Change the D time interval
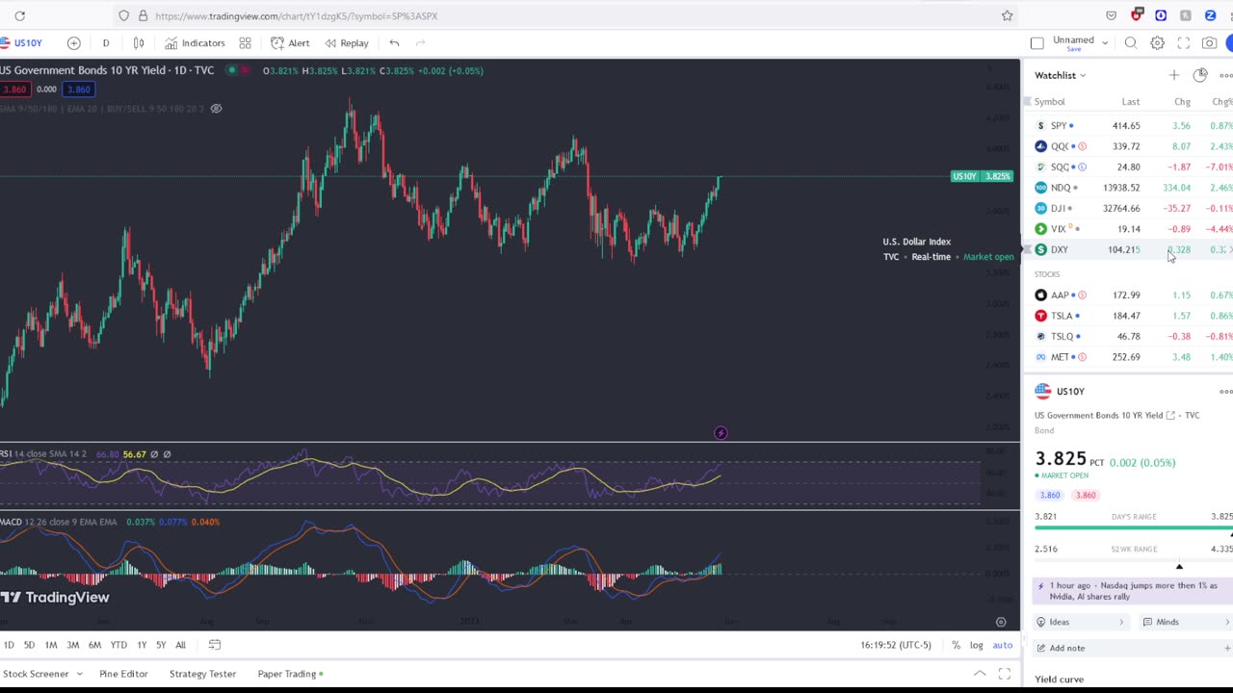The width and height of the screenshot is (1233, 693). tap(106, 42)
